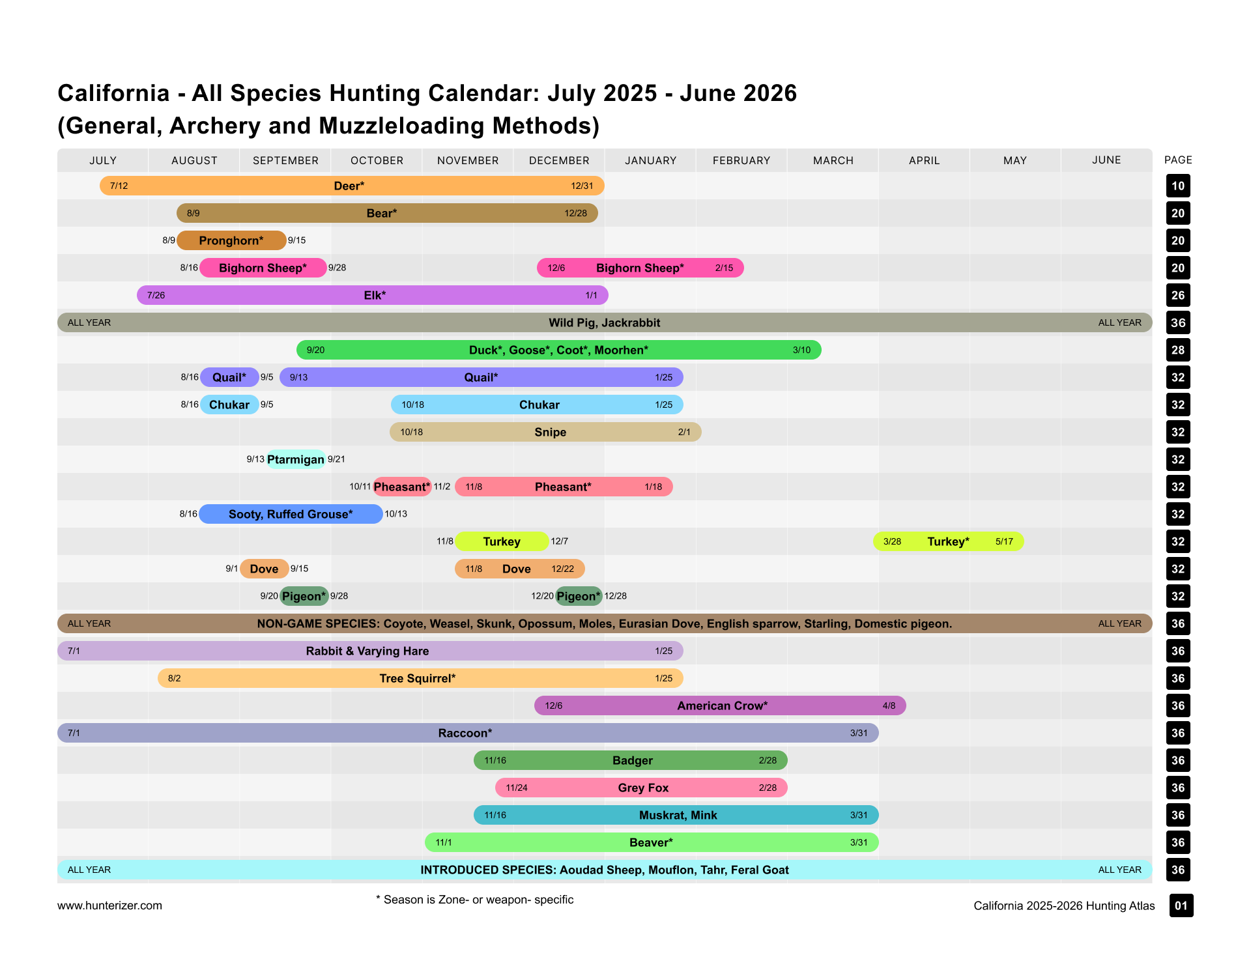Click the Pronghorn* season bar
Viewport: 1251px width, 968px height.
pyautogui.click(x=231, y=240)
